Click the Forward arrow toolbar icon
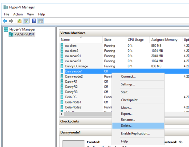This screenshot has height=147, width=189. pyautogui.click(x=11, y=21)
